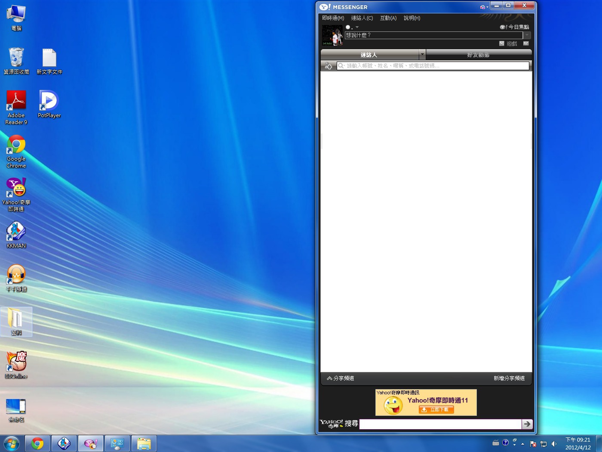The height and width of the screenshot is (452, 602).
Task: Expand the 連絡人 tab dropdown arrow
Action: point(422,55)
